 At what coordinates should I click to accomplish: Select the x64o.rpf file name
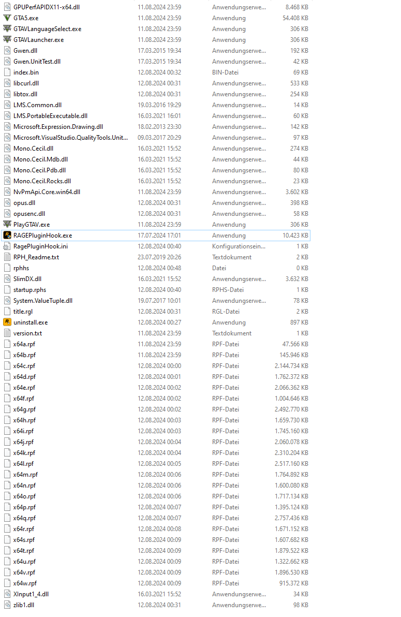tap(24, 496)
